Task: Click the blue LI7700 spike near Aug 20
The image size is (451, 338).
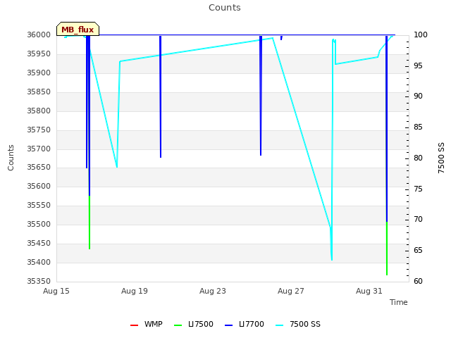Action: pyautogui.click(x=161, y=96)
